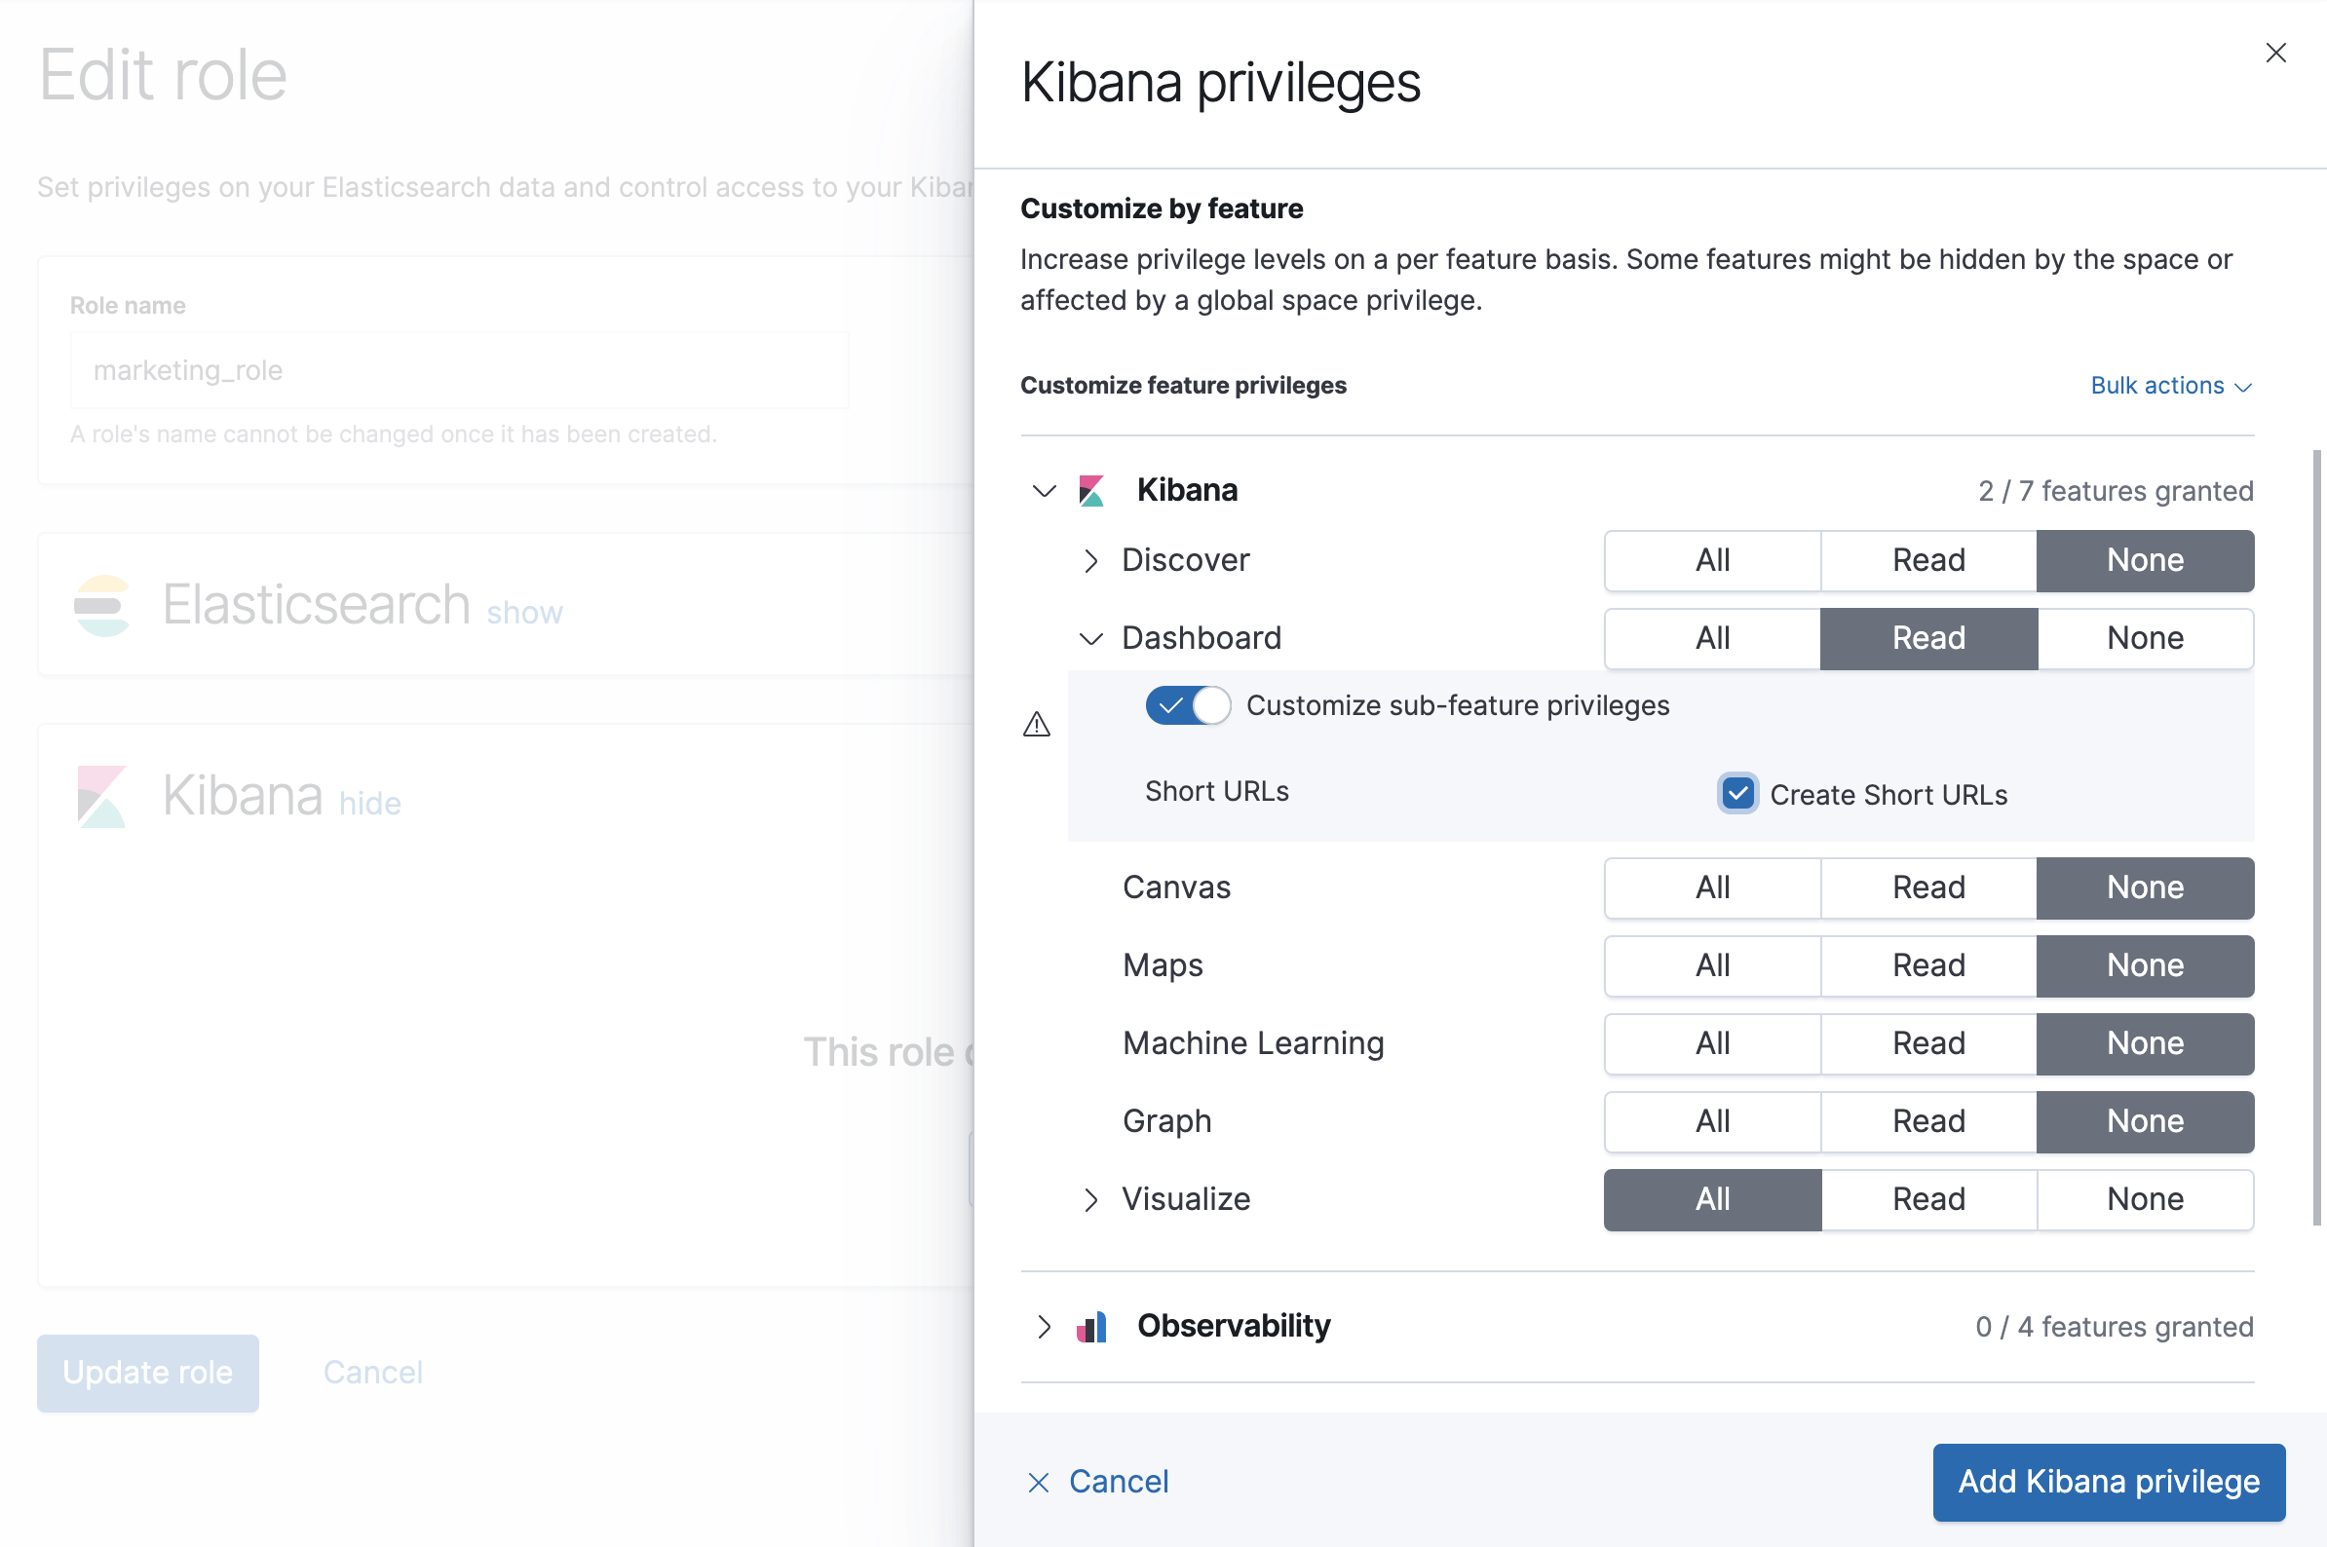The width and height of the screenshot is (2327, 1547).
Task: Set Canvas privilege to Read
Action: coord(1927,887)
